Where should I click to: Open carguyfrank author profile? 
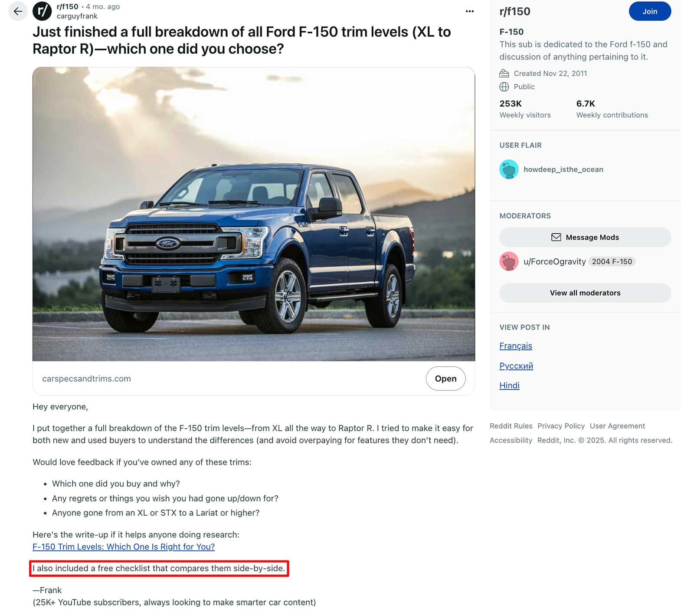77,16
